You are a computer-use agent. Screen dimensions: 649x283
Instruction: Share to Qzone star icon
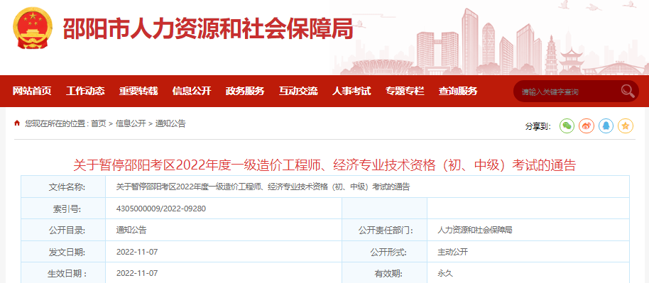[x=626, y=126]
